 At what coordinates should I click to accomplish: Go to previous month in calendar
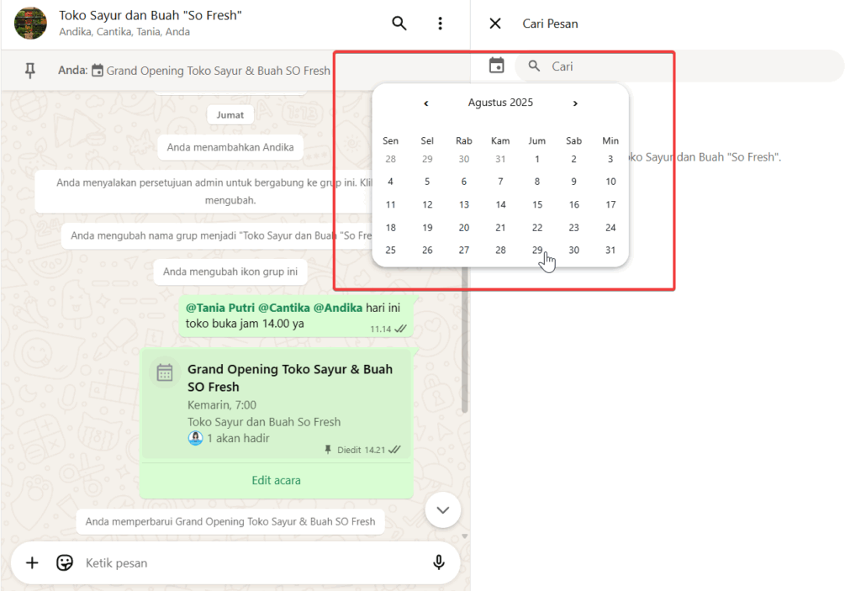point(426,103)
